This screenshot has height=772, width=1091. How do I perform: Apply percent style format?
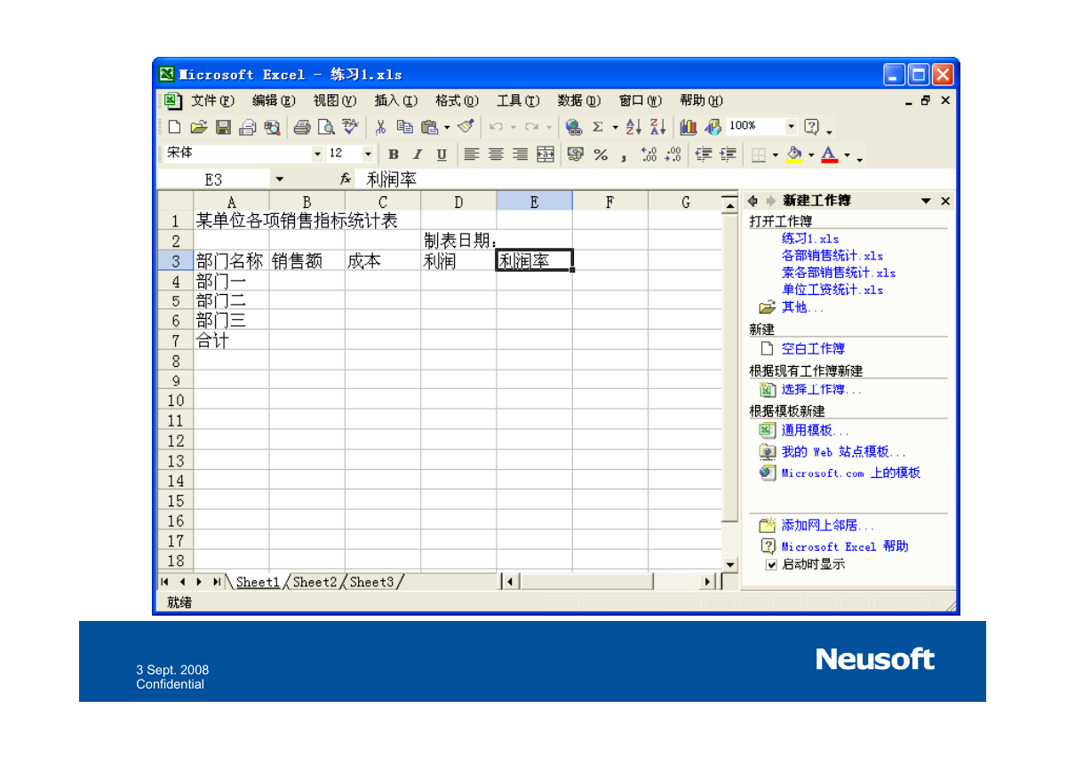(x=600, y=155)
